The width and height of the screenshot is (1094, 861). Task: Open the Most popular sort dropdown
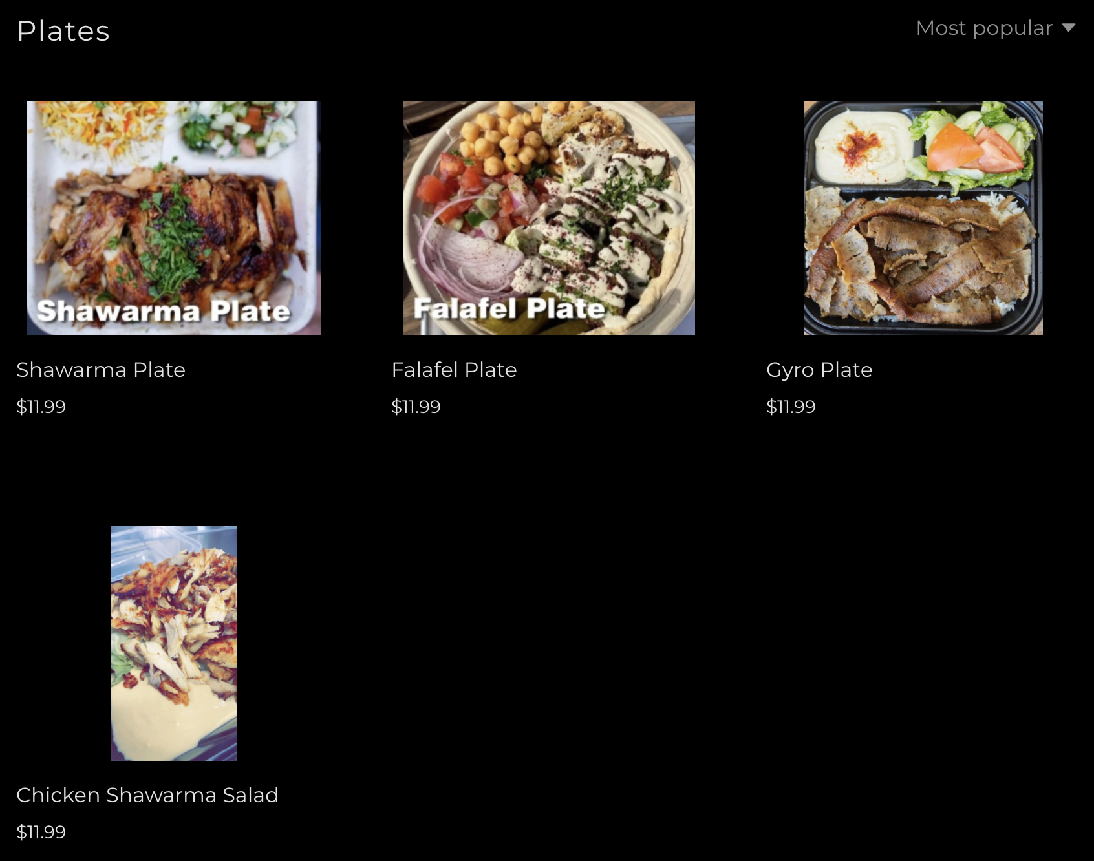pos(995,28)
